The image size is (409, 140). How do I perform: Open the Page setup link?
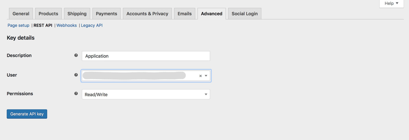pyautogui.click(x=18, y=25)
